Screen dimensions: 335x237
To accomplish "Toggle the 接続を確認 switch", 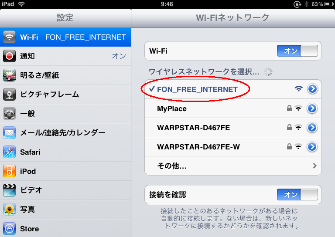I will coord(297,194).
